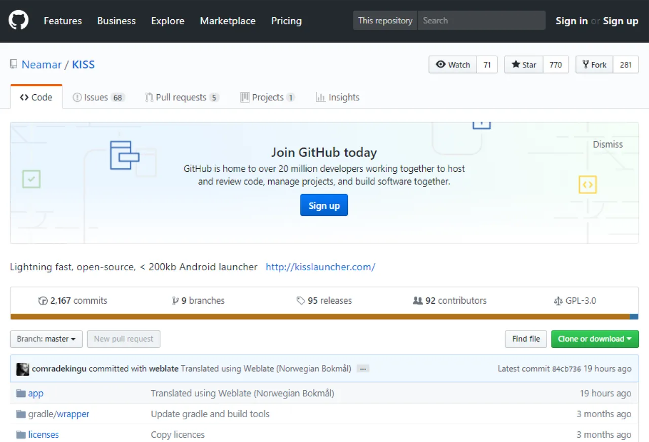The image size is (649, 442).
Task: Open the GitHub Octocat home logo
Action: point(18,21)
